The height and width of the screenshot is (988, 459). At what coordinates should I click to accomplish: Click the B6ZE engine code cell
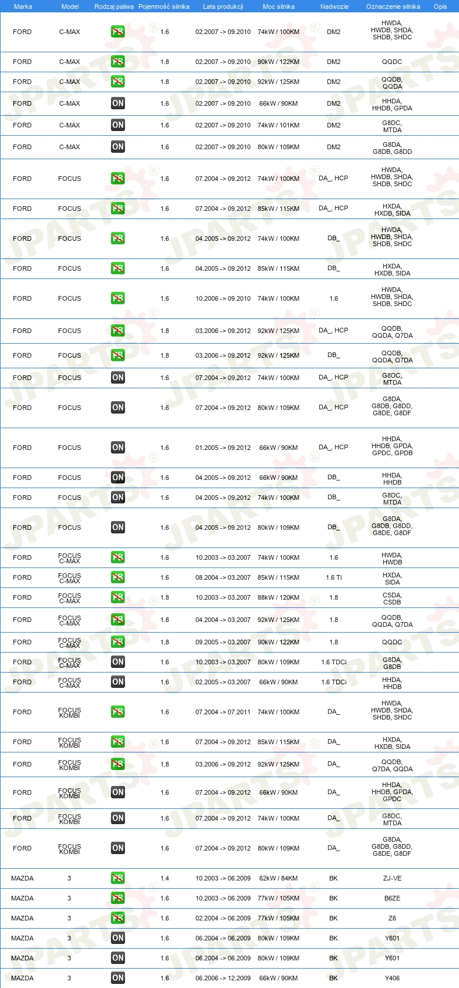pos(392,898)
